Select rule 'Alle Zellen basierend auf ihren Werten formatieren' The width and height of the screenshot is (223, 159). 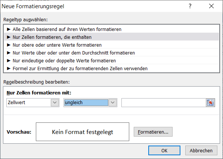(x=111, y=29)
